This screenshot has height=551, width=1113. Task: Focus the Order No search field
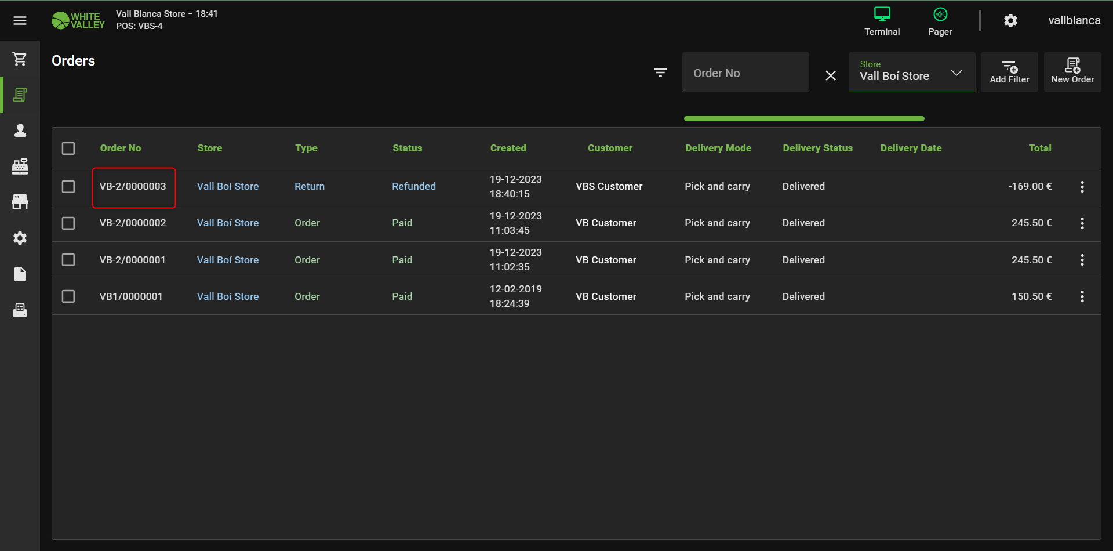coord(745,73)
